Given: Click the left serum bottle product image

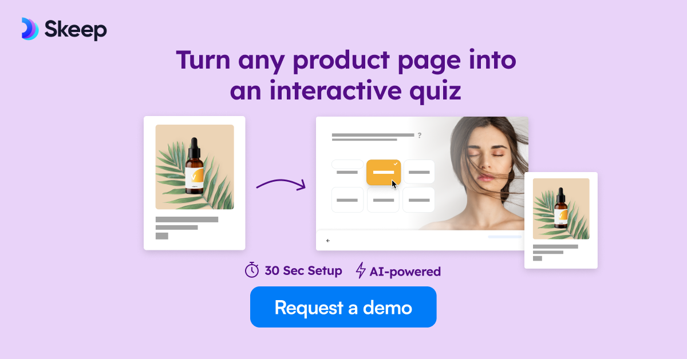Looking at the screenshot, I should 195,167.
